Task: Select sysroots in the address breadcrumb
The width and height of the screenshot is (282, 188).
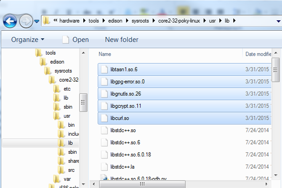Action: [140, 21]
